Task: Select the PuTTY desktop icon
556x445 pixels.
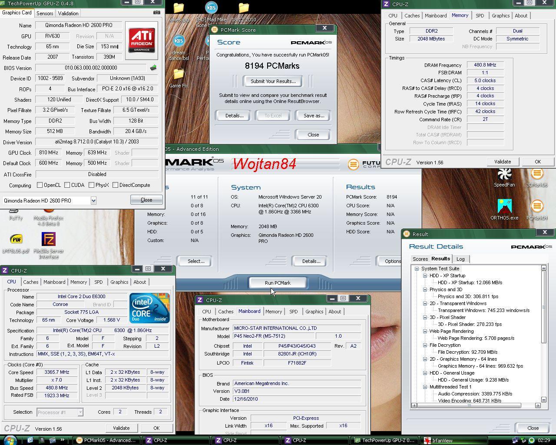Action: [x=16, y=215]
